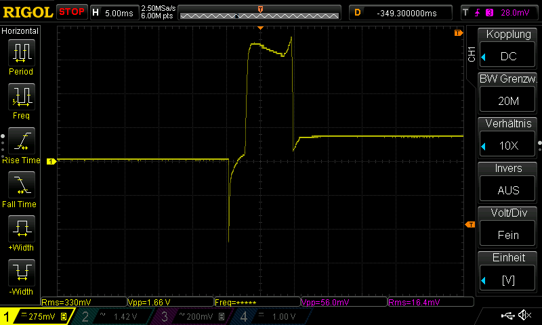Click the horizontal timebase 5.00ms readout

114,13
